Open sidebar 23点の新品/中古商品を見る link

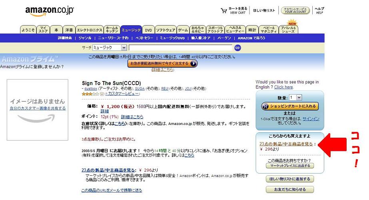click(x=286, y=144)
